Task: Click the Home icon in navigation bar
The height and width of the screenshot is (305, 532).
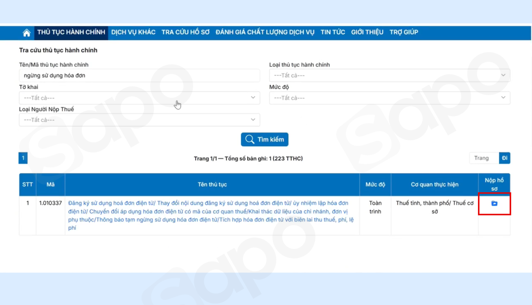Action: coord(27,33)
